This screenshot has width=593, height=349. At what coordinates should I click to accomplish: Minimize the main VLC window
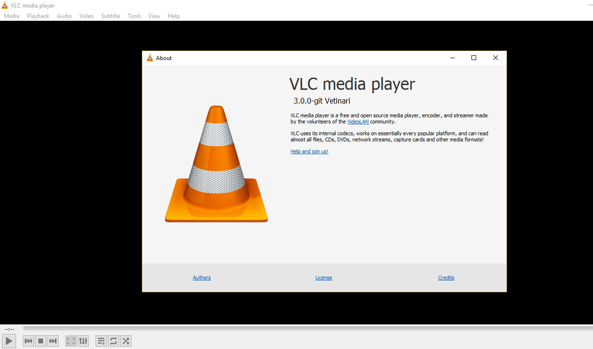tap(591, 5)
